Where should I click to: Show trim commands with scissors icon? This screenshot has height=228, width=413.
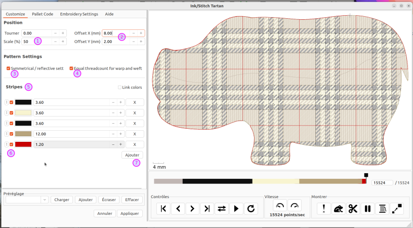353,209
